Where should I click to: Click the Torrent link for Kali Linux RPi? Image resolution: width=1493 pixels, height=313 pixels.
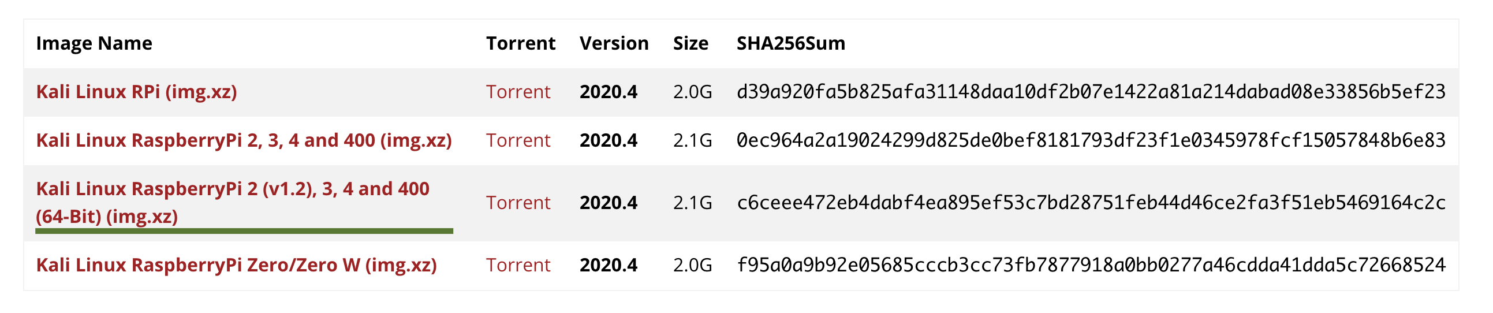[x=517, y=92]
